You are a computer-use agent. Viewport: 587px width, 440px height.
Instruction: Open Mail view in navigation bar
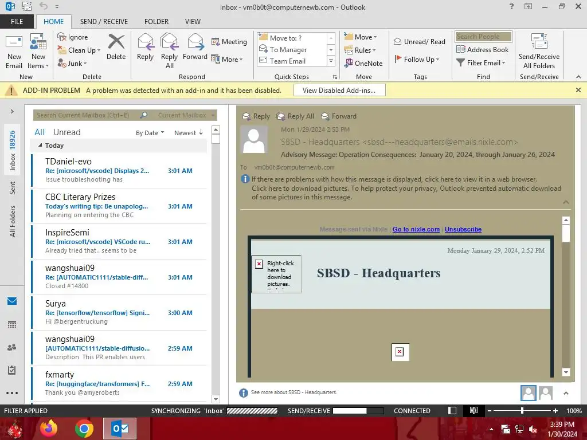12,301
